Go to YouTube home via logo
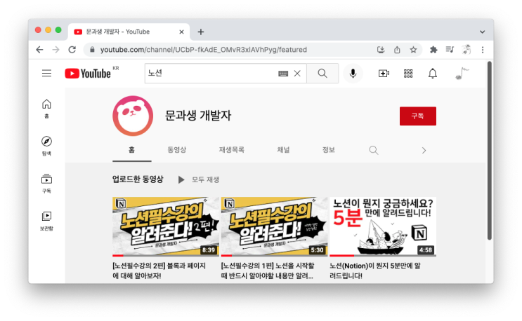Image resolution: width=522 pixels, height=321 pixels. pyautogui.click(x=88, y=74)
